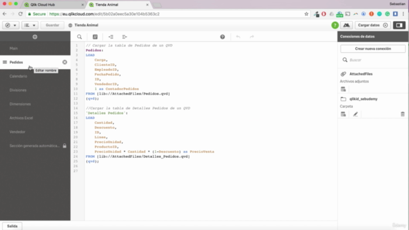Open the debug panel icon

point(346,26)
